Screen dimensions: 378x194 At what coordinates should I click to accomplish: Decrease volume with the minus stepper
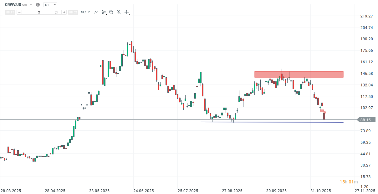(19, 12)
